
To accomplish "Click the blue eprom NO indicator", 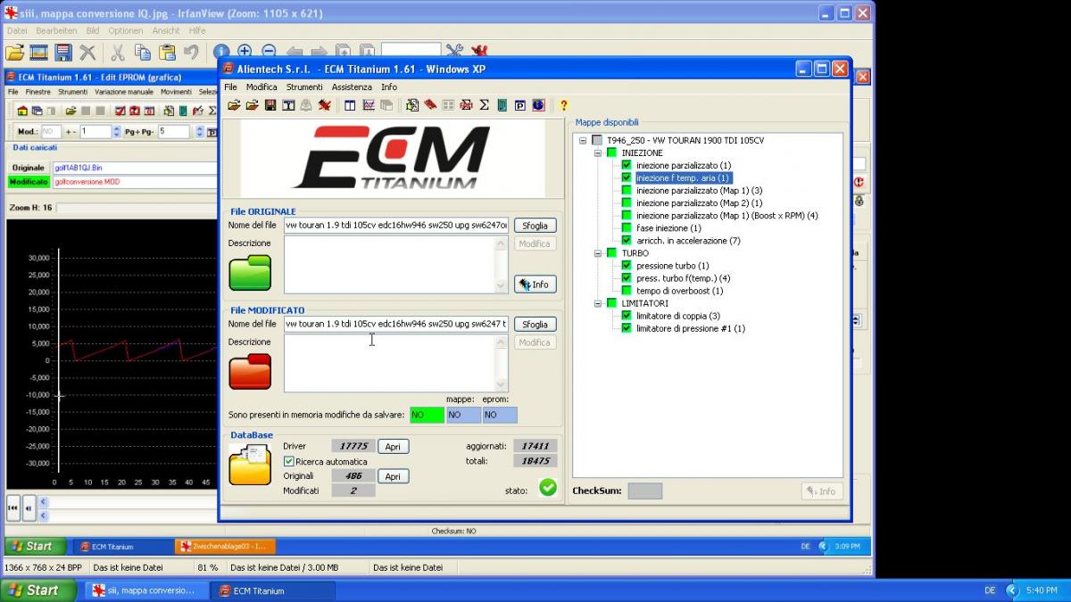I will point(500,415).
